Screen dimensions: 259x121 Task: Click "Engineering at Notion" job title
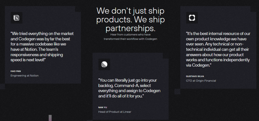click(25, 75)
